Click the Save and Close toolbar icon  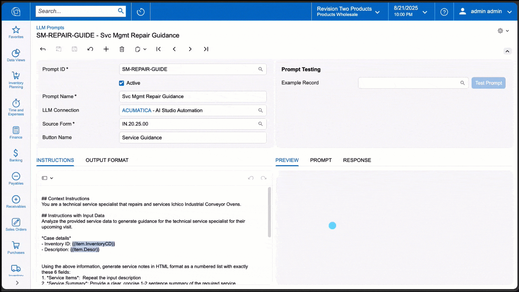point(59,49)
